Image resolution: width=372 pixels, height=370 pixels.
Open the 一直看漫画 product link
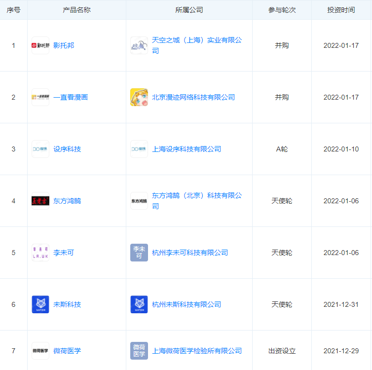pyautogui.click(x=71, y=97)
